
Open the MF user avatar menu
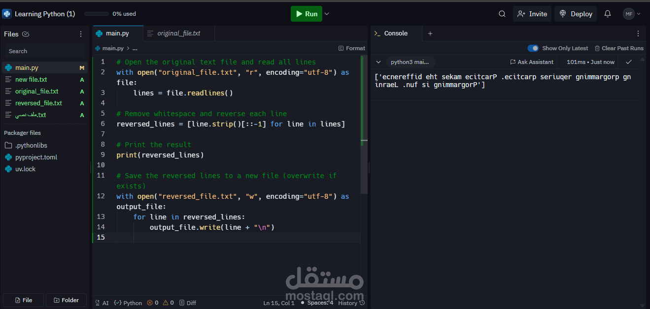tap(631, 14)
